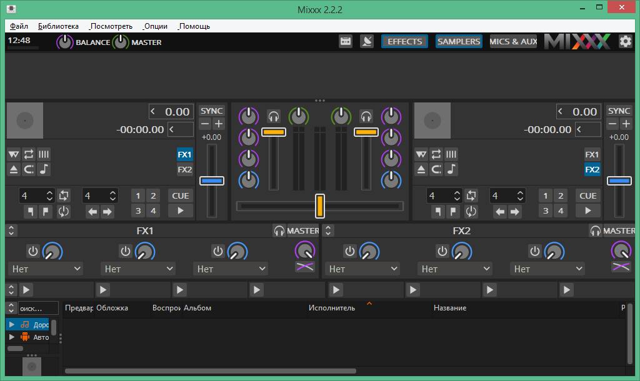The height and width of the screenshot is (381, 640).
Task: Click CUE on right deck
Action: [587, 195]
